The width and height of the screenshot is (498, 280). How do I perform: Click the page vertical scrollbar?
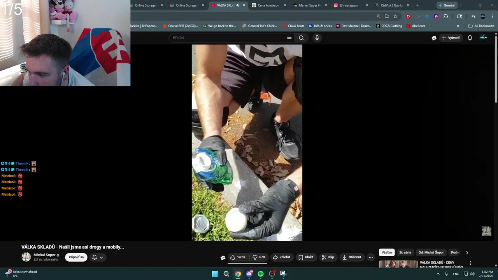pyautogui.click(x=496, y=70)
